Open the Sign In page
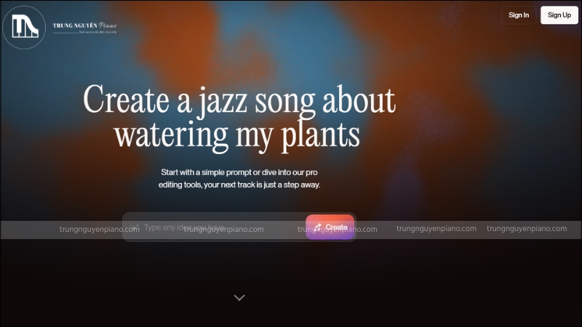Image resolution: width=582 pixels, height=327 pixels. coord(519,15)
